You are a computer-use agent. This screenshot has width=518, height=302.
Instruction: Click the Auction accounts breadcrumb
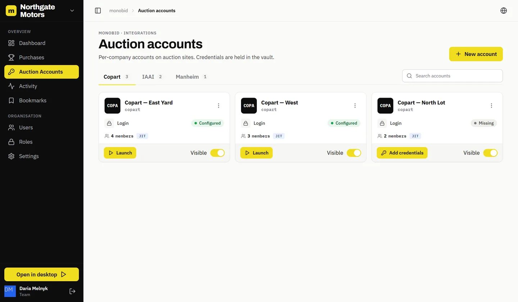coord(156,11)
